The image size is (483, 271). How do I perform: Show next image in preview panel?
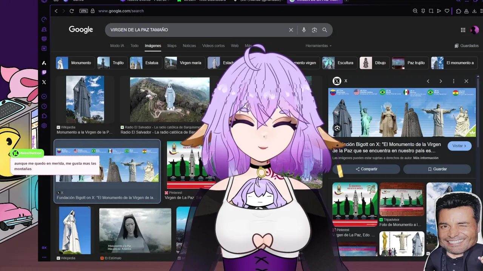[x=441, y=81]
